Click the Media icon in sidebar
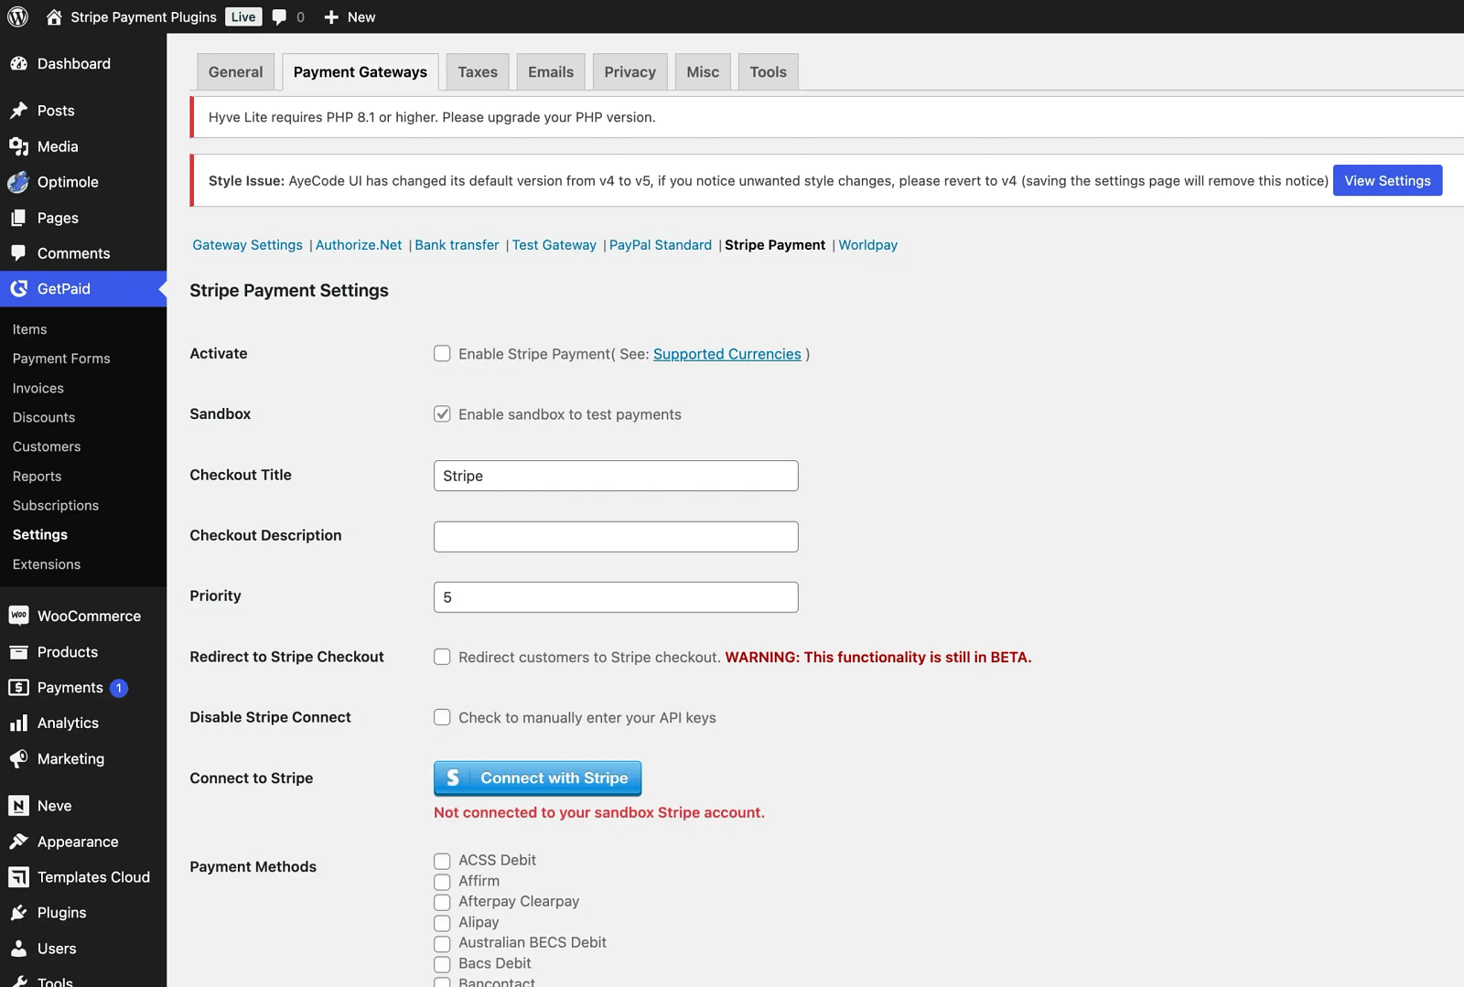This screenshot has height=987, width=1464. [x=18, y=146]
